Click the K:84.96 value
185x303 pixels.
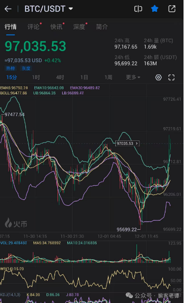tap(33, 295)
